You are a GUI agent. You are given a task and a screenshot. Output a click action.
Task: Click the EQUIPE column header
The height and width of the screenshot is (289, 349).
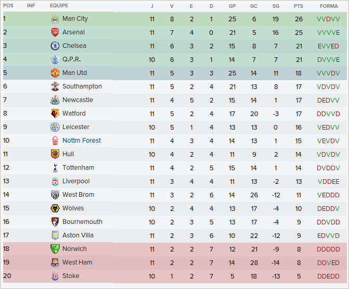click(x=59, y=6)
